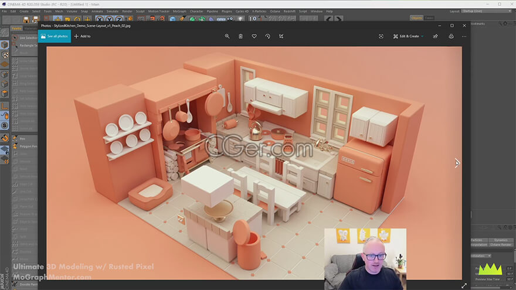This screenshot has width=516, height=290.
Task: Click search icon in Object Manager header
Action: tap(500, 23)
